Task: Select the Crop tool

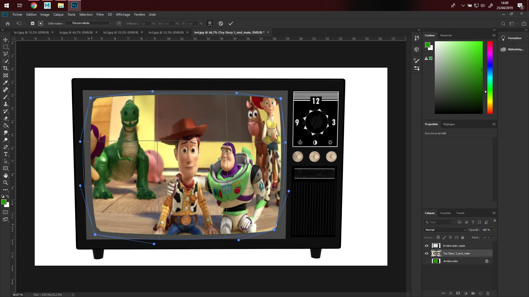Action: 6,68
